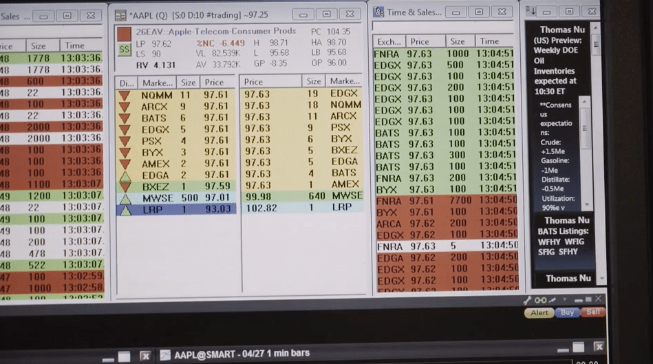Viewport: 653px width, 364px height.
Task: Click the down-triangle direction icon in NQMM bid row
Action: [124, 96]
